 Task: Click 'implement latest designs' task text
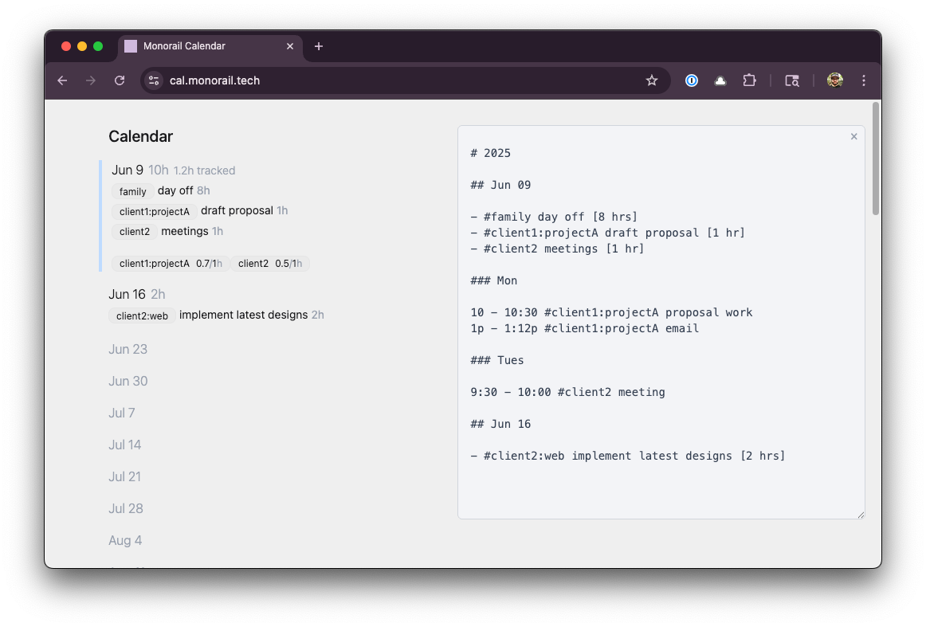[243, 315]
